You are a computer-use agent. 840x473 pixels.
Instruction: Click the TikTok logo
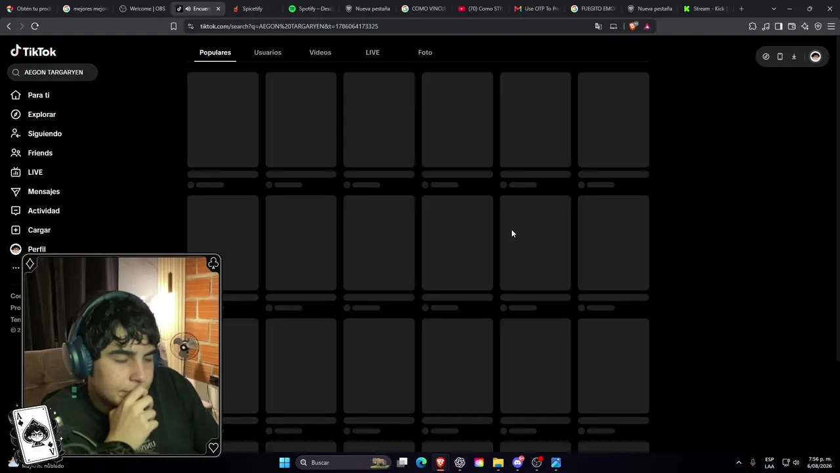click(x=33, y=51)
